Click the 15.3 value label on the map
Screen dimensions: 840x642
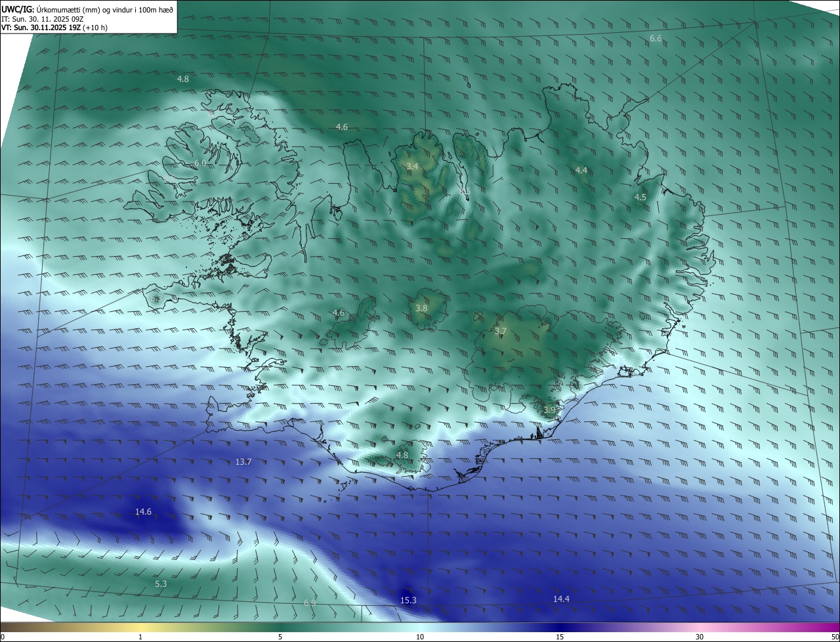tap(408, 600)
